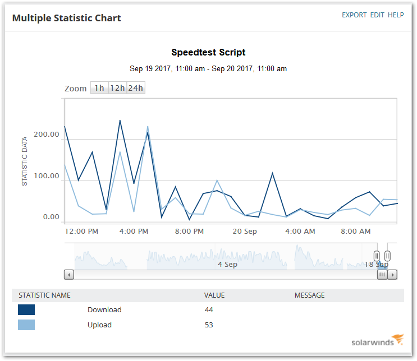Select the Upload statistic row label

coord(99,325)
